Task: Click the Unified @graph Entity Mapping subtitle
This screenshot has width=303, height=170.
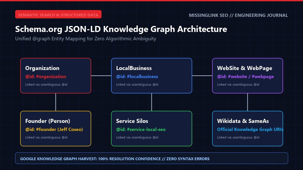Action: (x=86, y=39)
